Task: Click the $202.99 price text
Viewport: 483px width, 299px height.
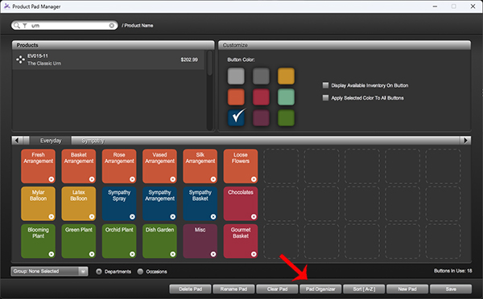Action: pos(189,59)
